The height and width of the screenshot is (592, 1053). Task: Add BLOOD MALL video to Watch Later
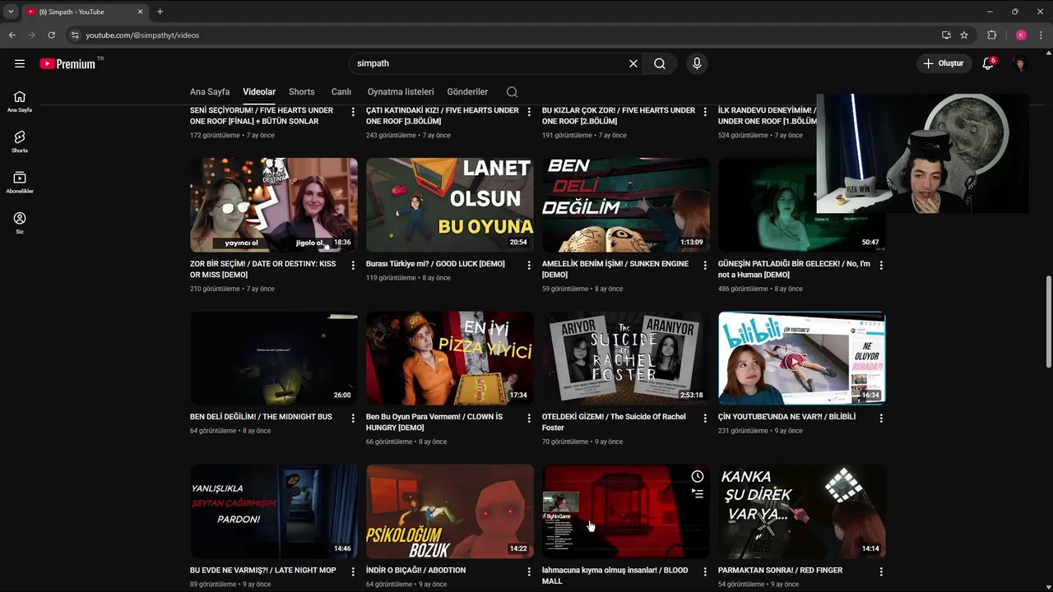coord(698,476)
